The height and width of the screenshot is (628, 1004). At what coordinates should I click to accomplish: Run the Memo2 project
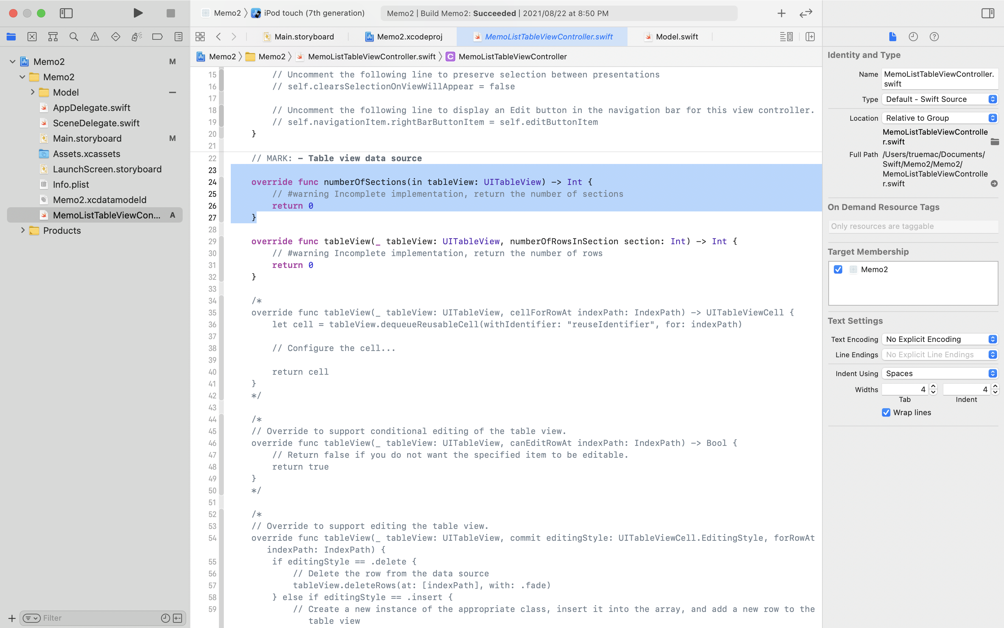(x=138, y=13)
